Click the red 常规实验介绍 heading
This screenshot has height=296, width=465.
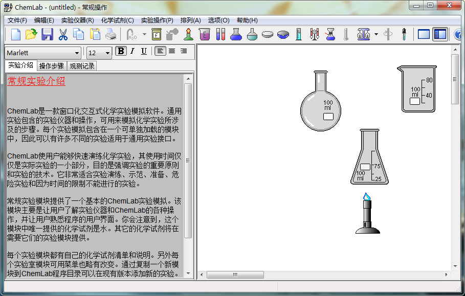(36, 81)
